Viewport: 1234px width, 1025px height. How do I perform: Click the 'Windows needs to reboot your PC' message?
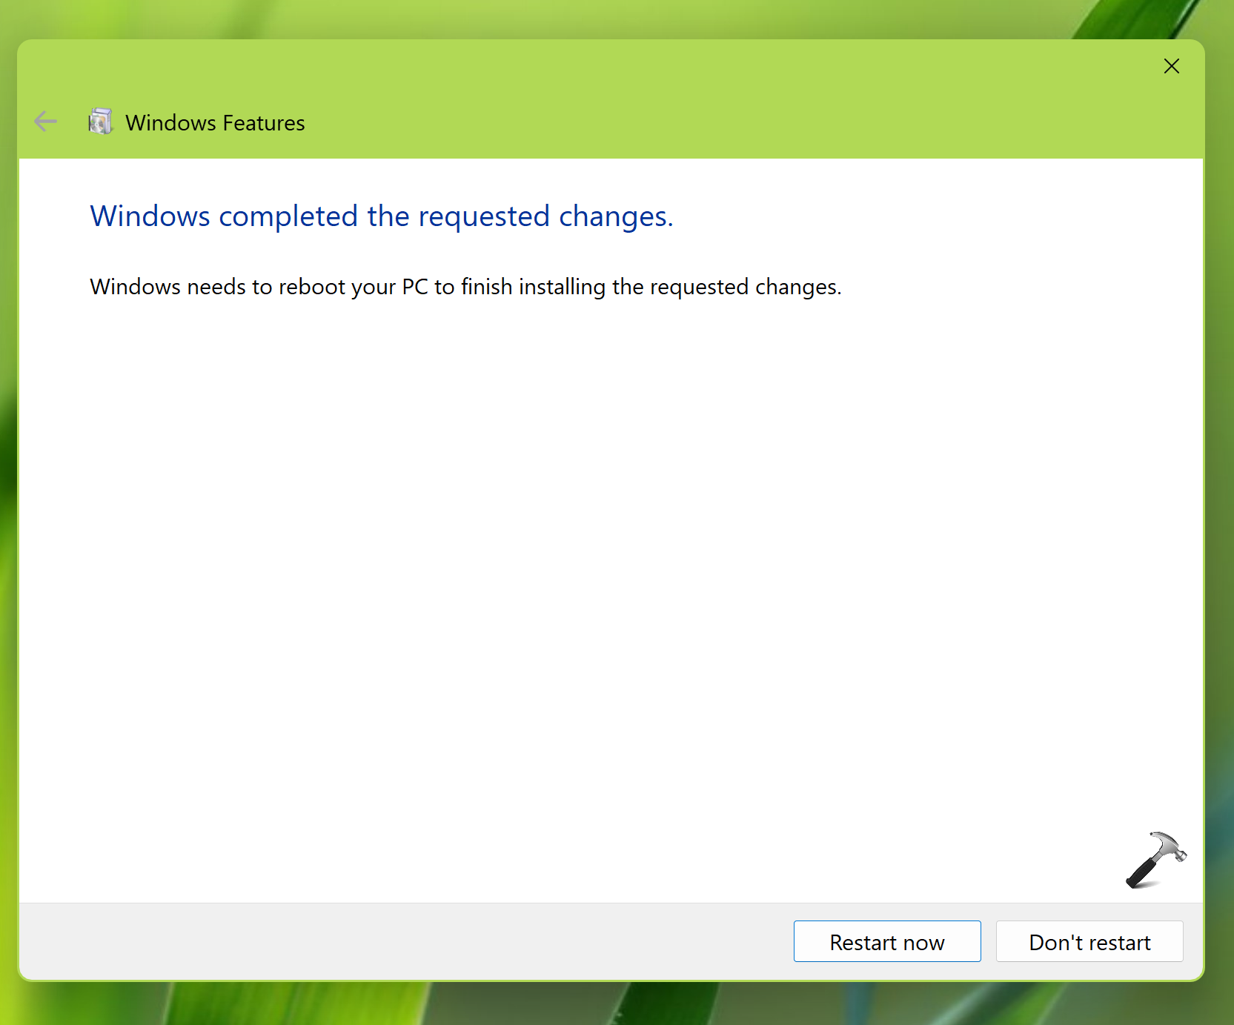click(x=465, y=287)
